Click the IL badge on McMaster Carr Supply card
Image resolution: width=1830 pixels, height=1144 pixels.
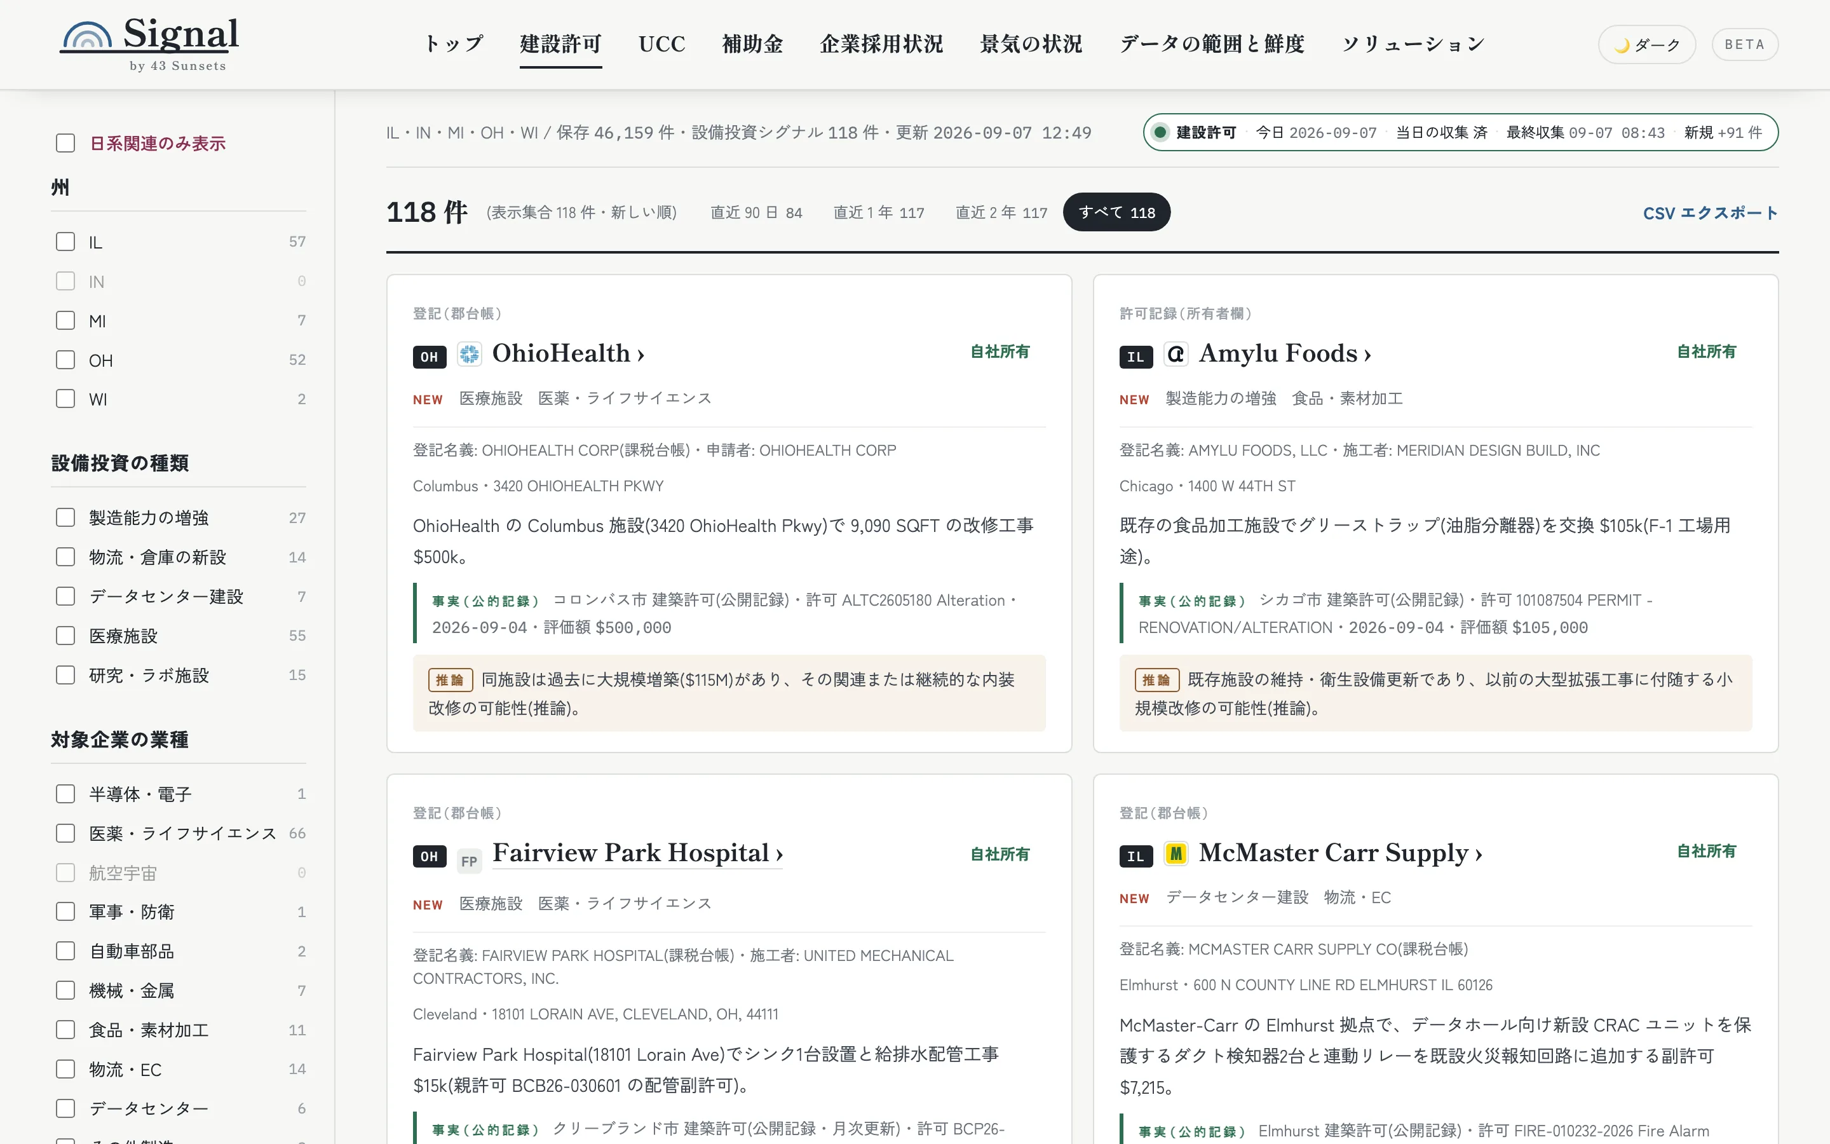coord(1136,855)
